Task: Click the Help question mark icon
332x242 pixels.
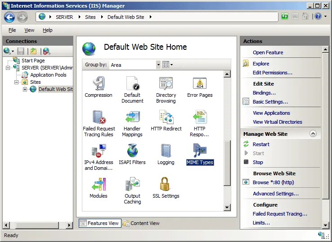Action: coord(318,16)
